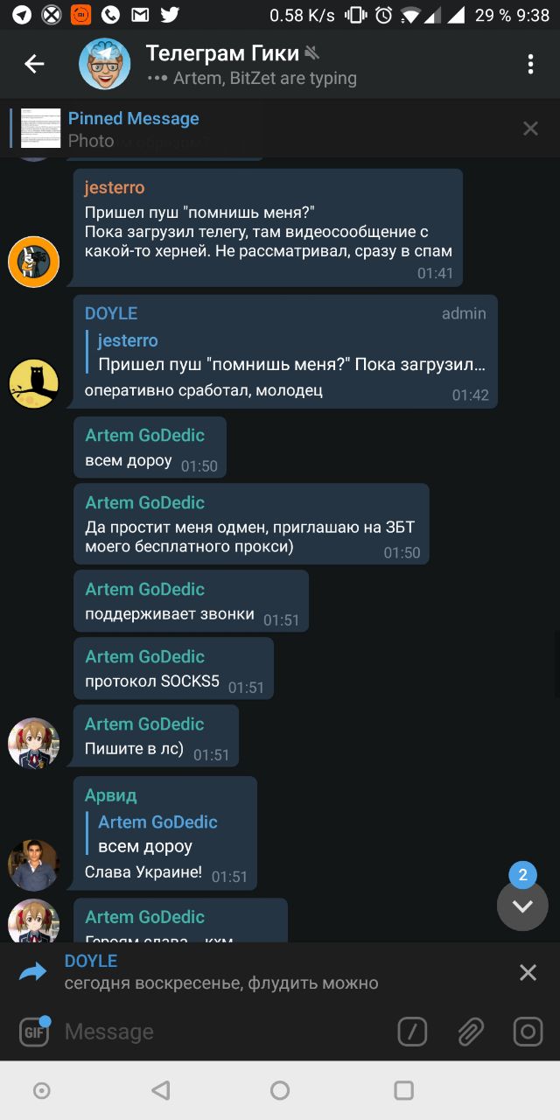
Task: Open jesterro's orange avatar
Action: pos(33,261)
